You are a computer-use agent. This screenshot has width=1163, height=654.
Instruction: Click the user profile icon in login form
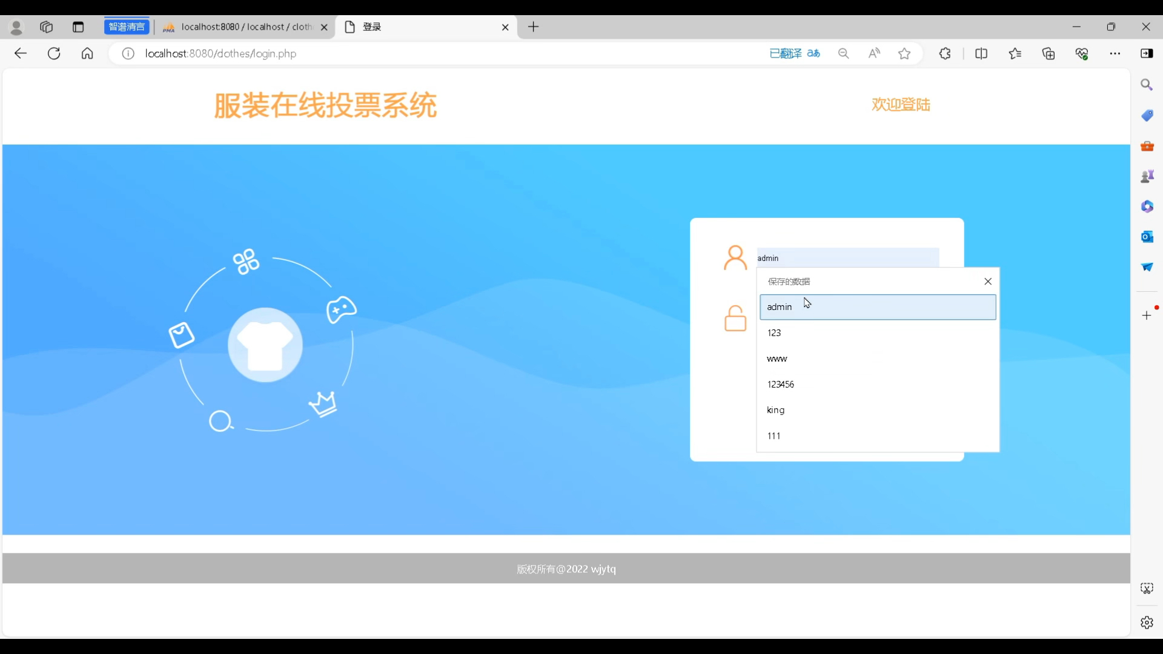pos(736,257)
